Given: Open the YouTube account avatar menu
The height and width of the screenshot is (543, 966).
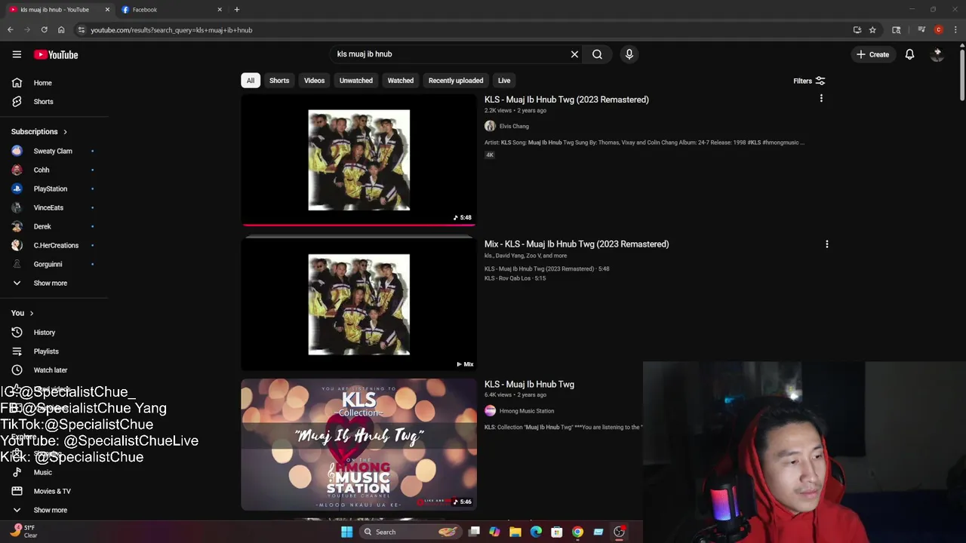Looking at the screenshot, I should 937,54.
